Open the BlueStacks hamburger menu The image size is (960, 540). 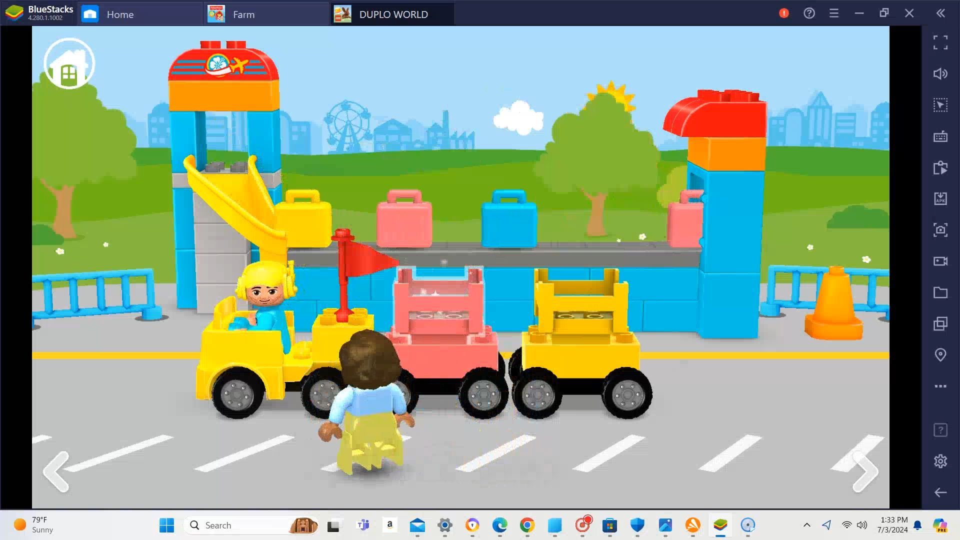[834, 13]
